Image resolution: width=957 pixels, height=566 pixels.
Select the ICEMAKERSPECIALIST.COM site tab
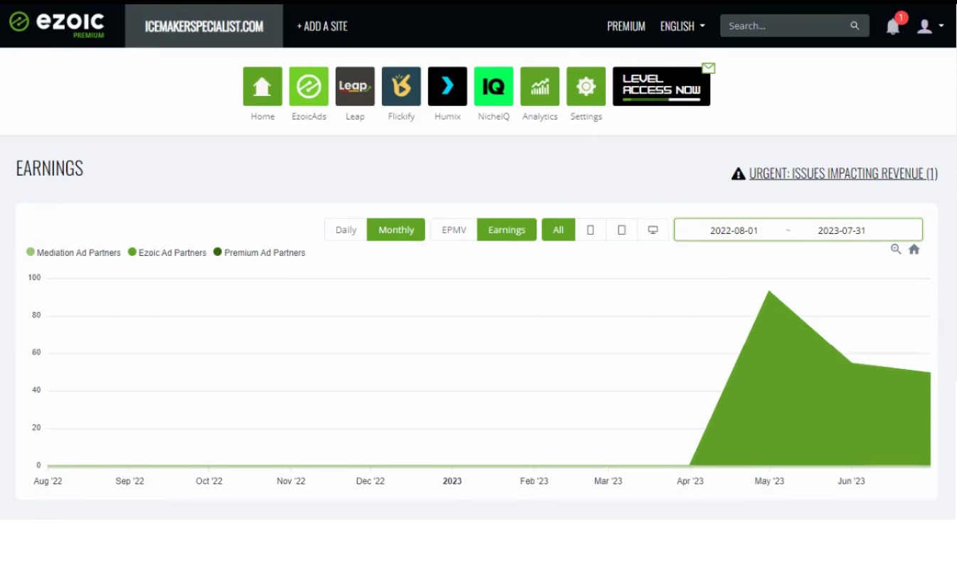coord(204,26)
